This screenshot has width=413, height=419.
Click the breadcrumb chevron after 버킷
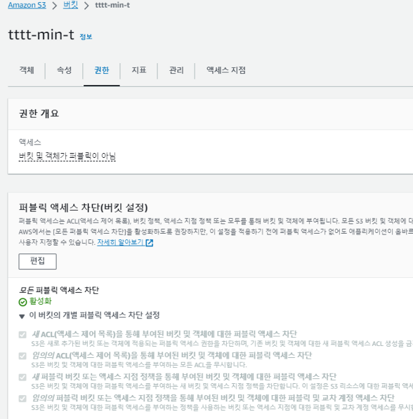[x=86, y=6]
